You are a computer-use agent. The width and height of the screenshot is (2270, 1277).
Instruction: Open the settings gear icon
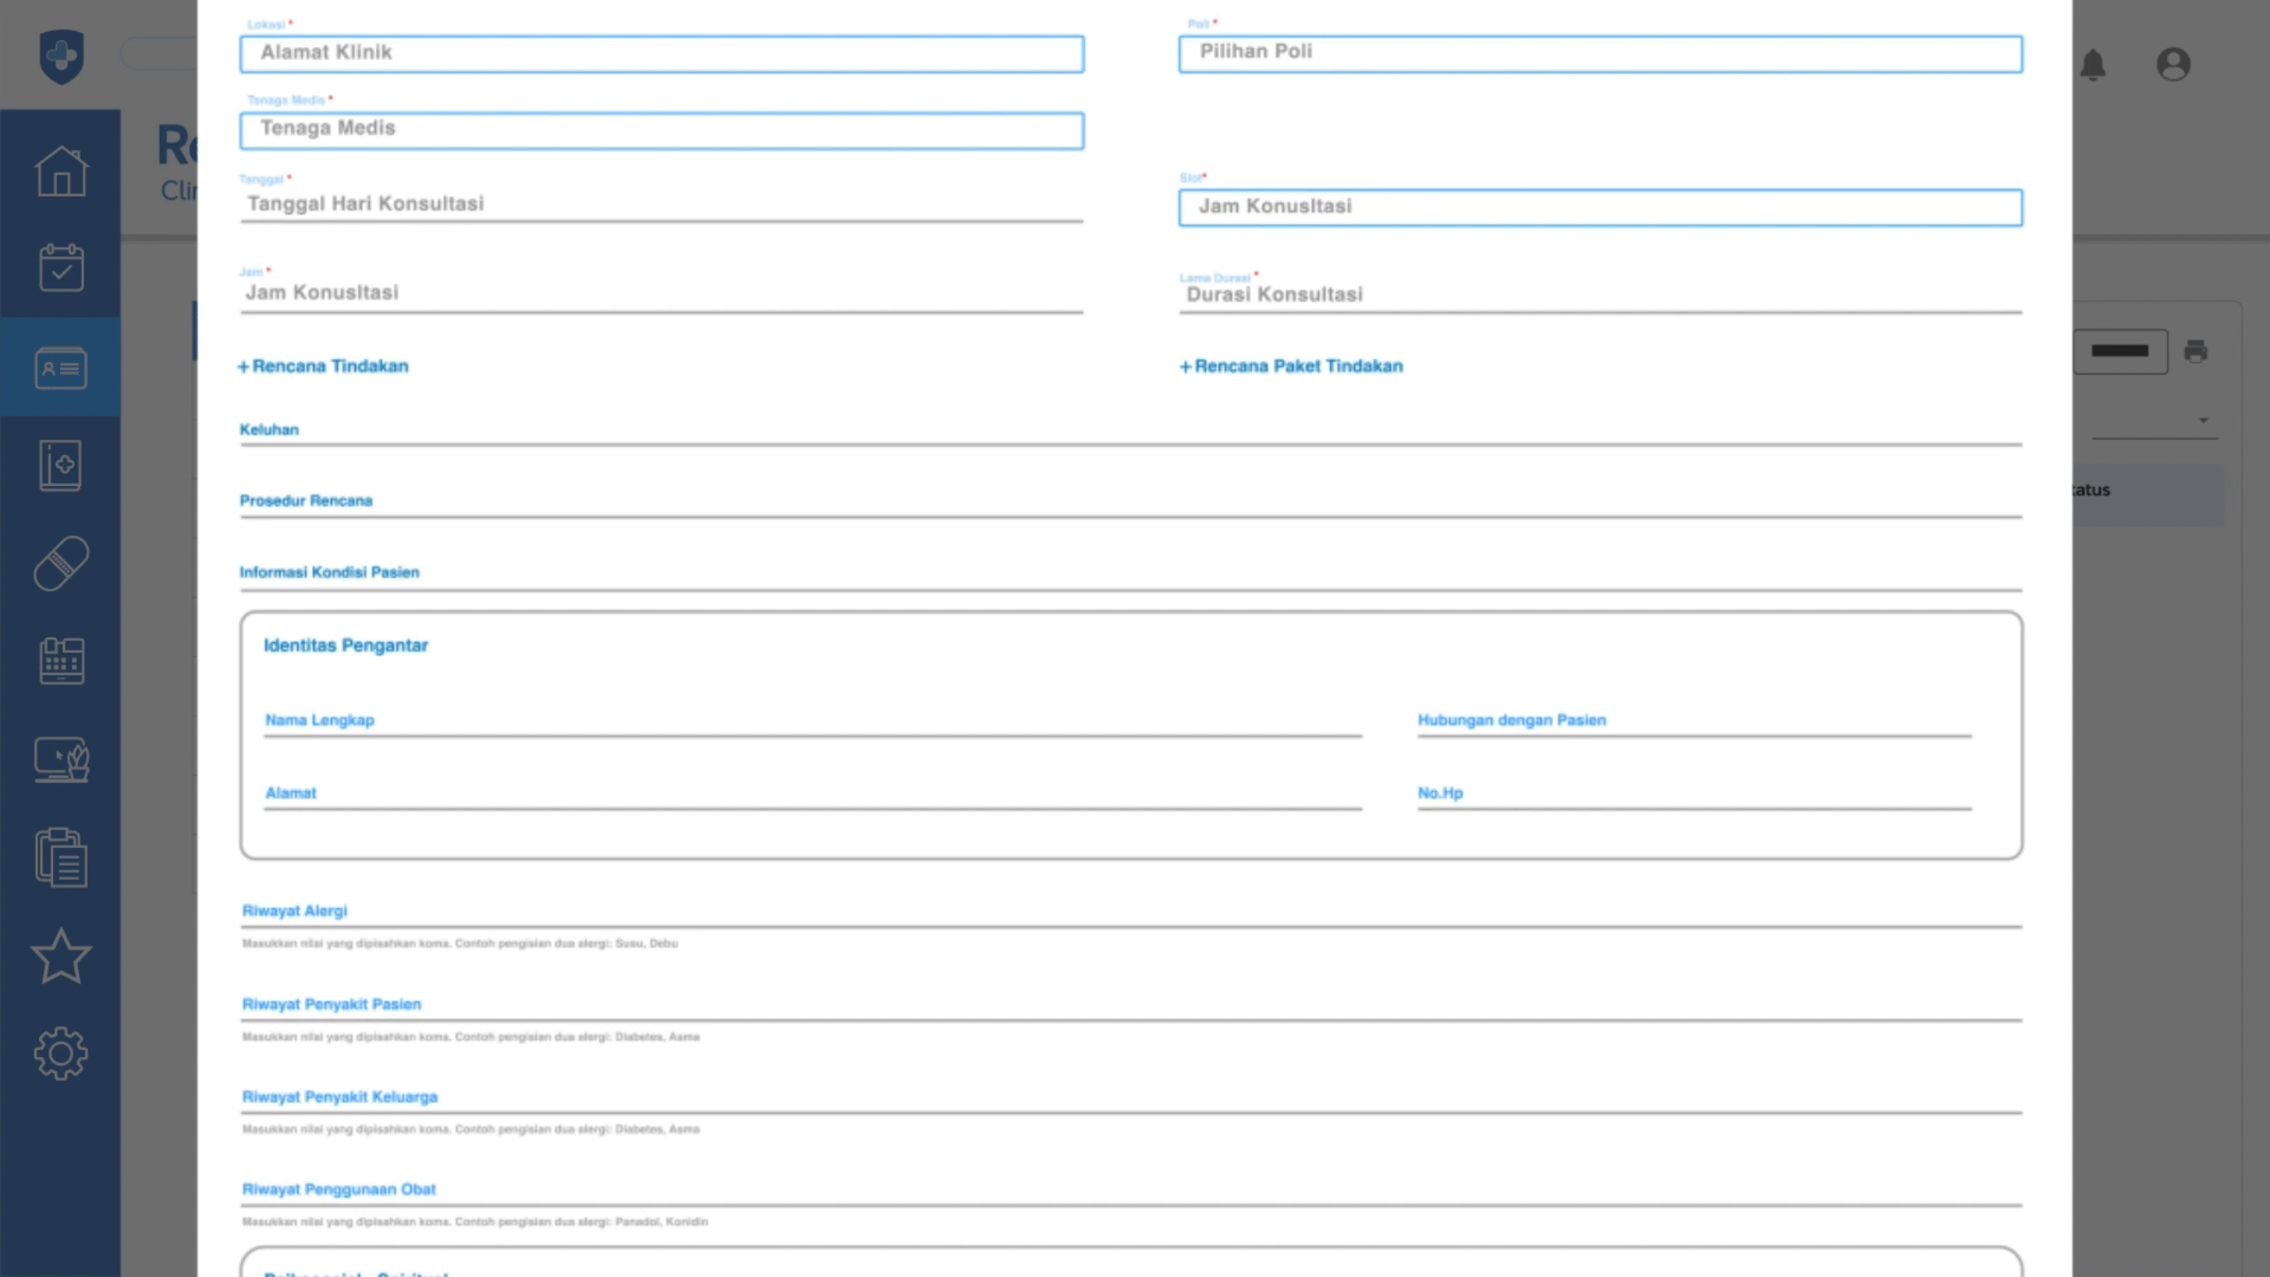61,1054
